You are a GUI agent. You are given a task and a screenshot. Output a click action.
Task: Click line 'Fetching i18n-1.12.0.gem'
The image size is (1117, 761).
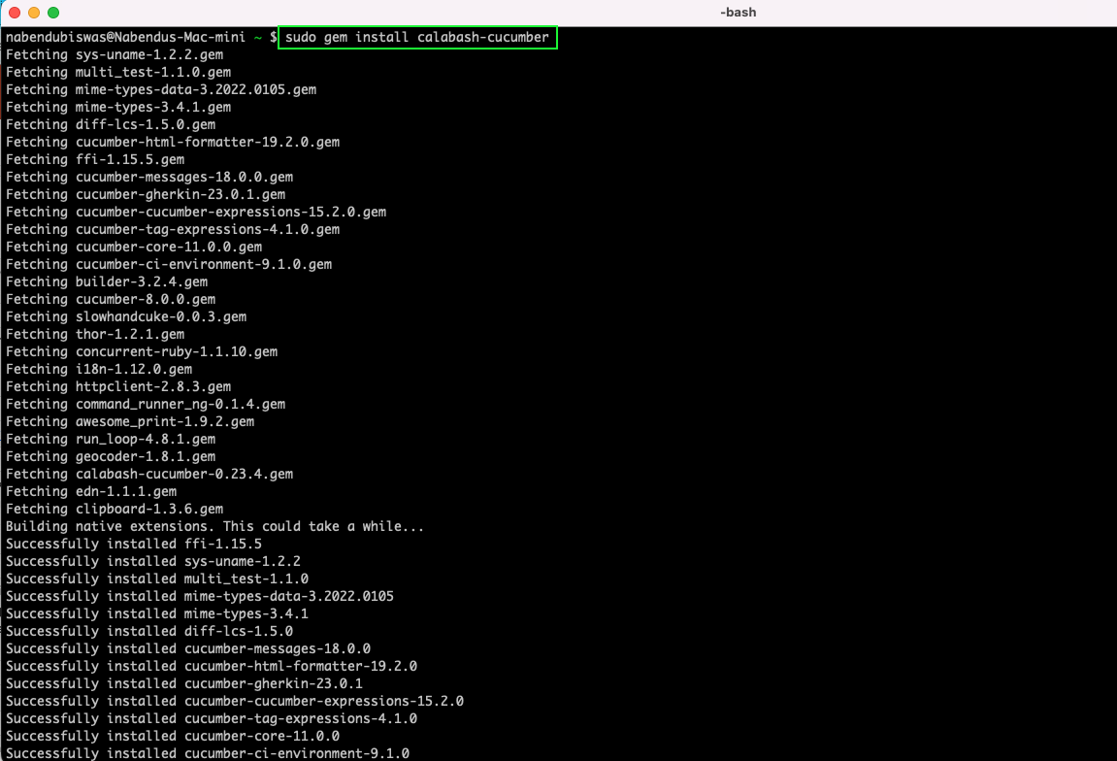99,369
